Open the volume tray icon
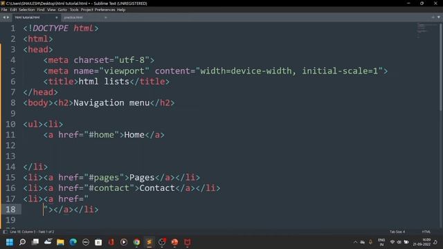The width and height of the screenshot is (443, 249). coord(399,242)
